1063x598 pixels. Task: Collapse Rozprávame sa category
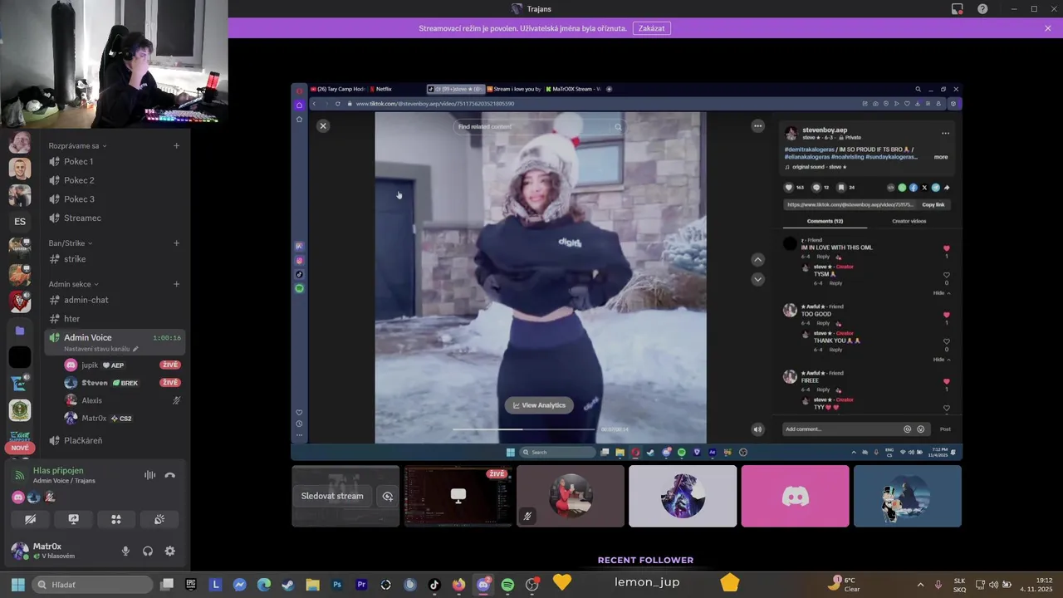tap(77, 146)
